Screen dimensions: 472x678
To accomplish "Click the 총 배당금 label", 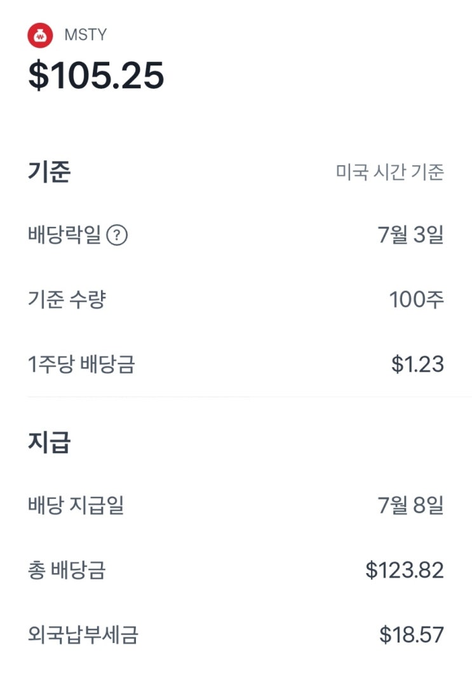I will [x=67, y=571].
